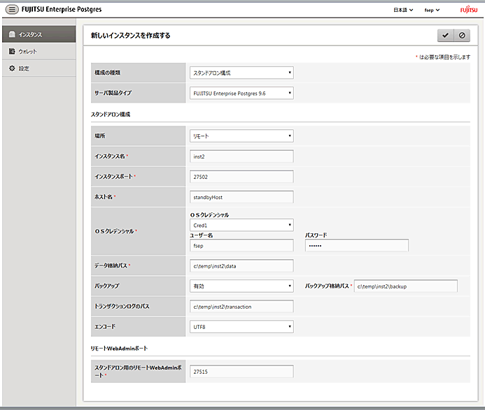The width and height of the screenshot is (485, 410).
Task: Cancel instance creation with the circle-slash button
Action: [462, 35]
